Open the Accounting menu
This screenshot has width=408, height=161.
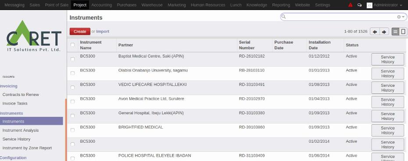point(101,5)
